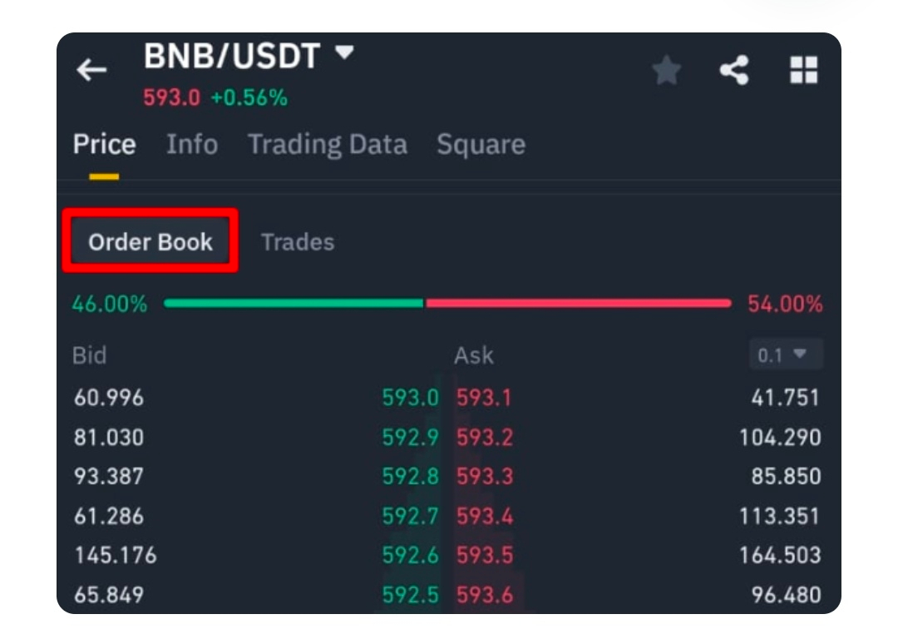Select bid price 592.7

coord(410,517)
